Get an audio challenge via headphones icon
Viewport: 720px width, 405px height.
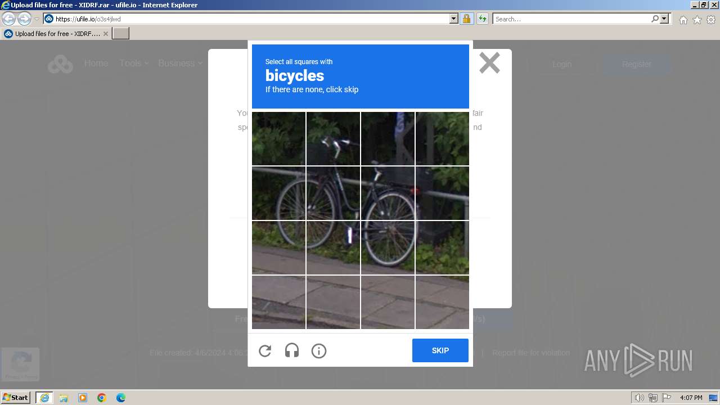point(291,351)
